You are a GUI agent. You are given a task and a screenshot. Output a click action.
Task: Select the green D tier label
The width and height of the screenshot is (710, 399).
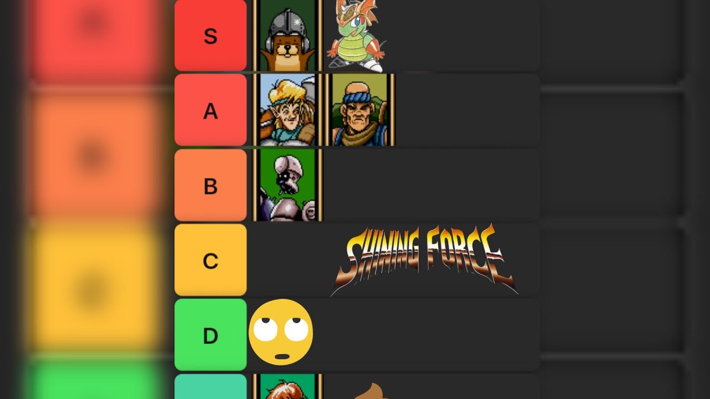pyautogui.click(x=211, y=335)
